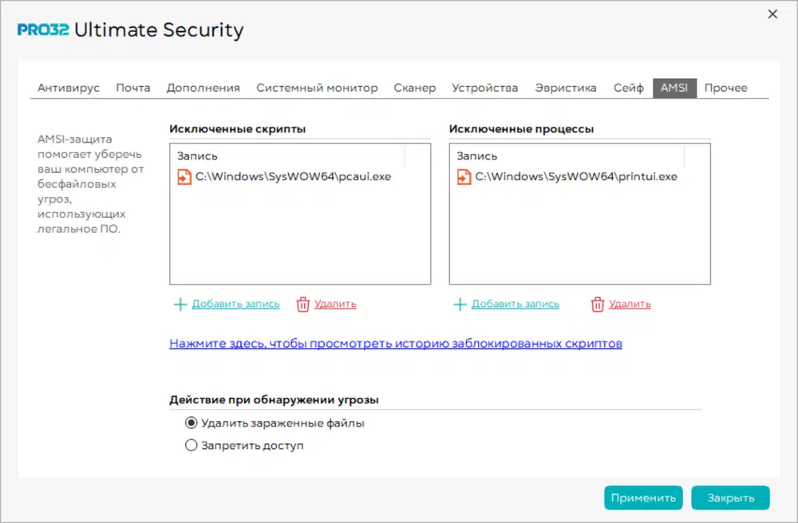
Task: Open the blocked scripts history link
Action: pyautogui.click(x=395, y=344)
